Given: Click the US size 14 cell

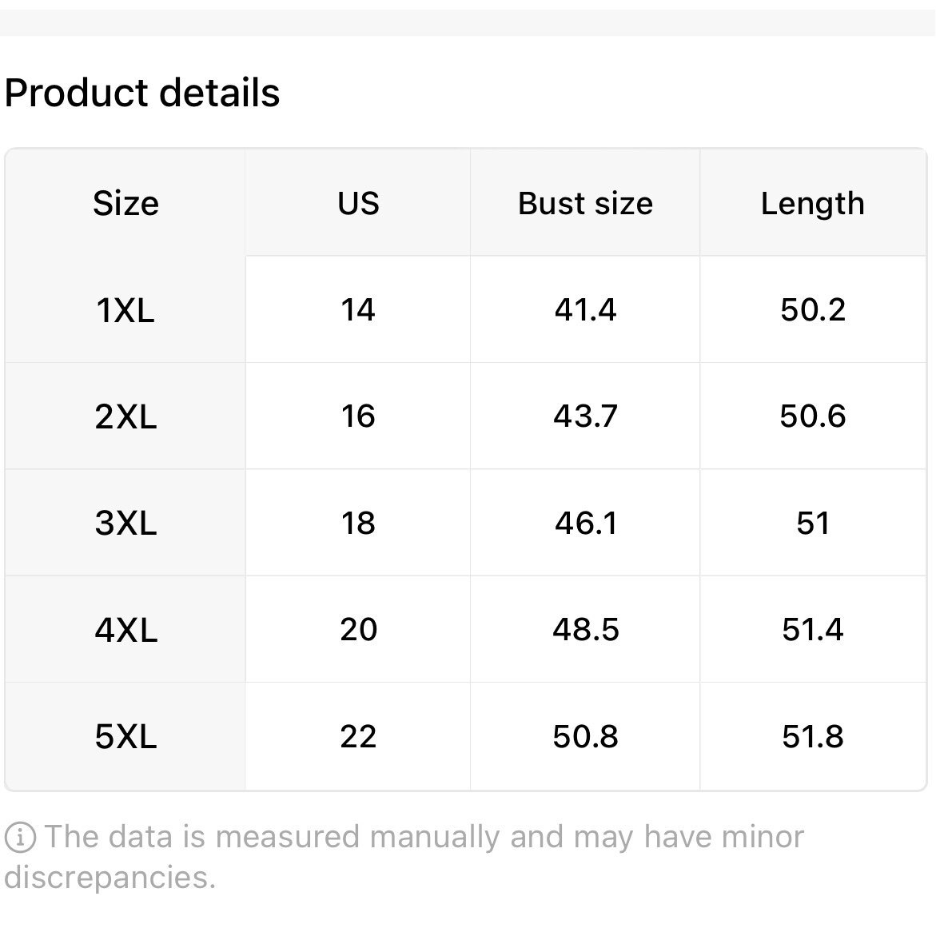Looking at the screenshot, I should tap(358, 310).
